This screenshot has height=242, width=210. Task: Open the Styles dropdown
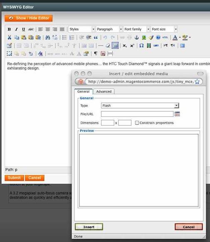click(82, 29)
